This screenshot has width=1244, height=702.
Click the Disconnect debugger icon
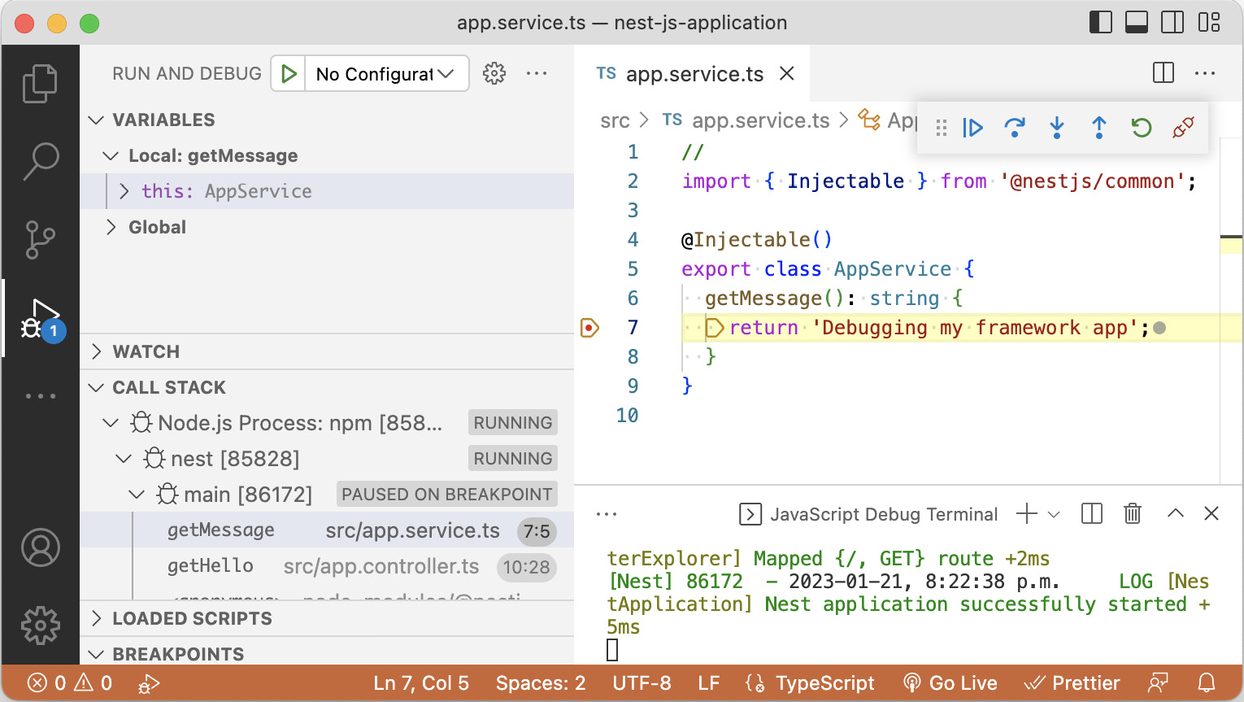point(1182,128)
